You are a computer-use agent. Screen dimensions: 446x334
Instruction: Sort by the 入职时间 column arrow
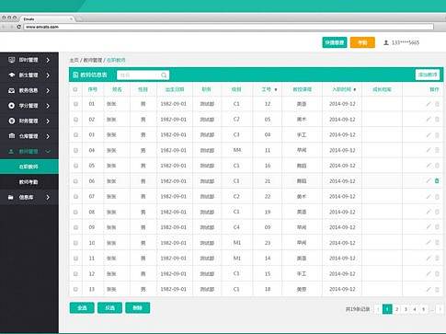[x=355, y=89]
